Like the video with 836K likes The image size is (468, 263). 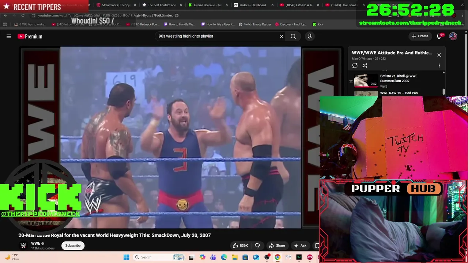[x=241, y=245]
